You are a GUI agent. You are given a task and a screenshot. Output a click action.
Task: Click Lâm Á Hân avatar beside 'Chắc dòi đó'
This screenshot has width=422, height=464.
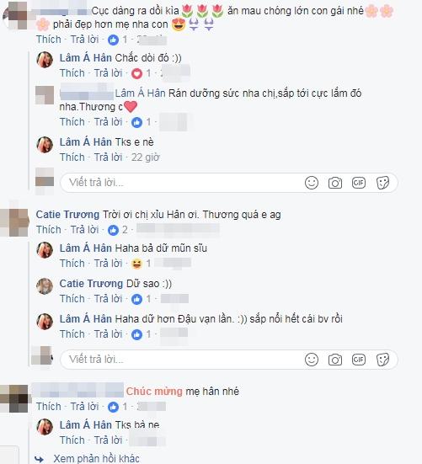pos(45,60)
